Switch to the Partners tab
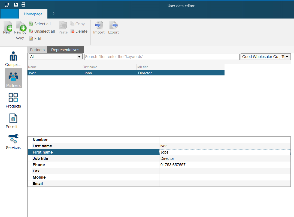Viewport: 294px width, 217px height. point(37,50)
